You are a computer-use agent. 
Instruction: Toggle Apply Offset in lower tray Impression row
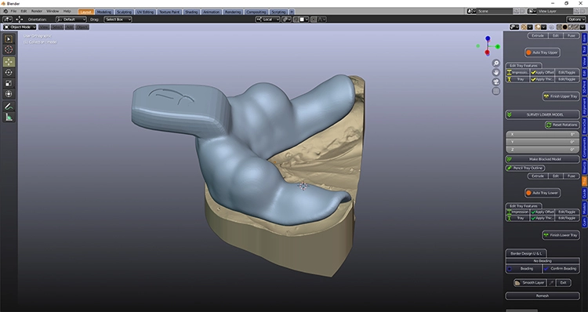click(x=543, y=212)
